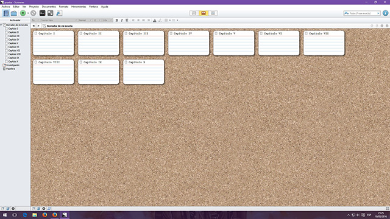This screenshot has height=219, width=390.
Task: Toggle bold formatting
Action: (x=116, y=20)
